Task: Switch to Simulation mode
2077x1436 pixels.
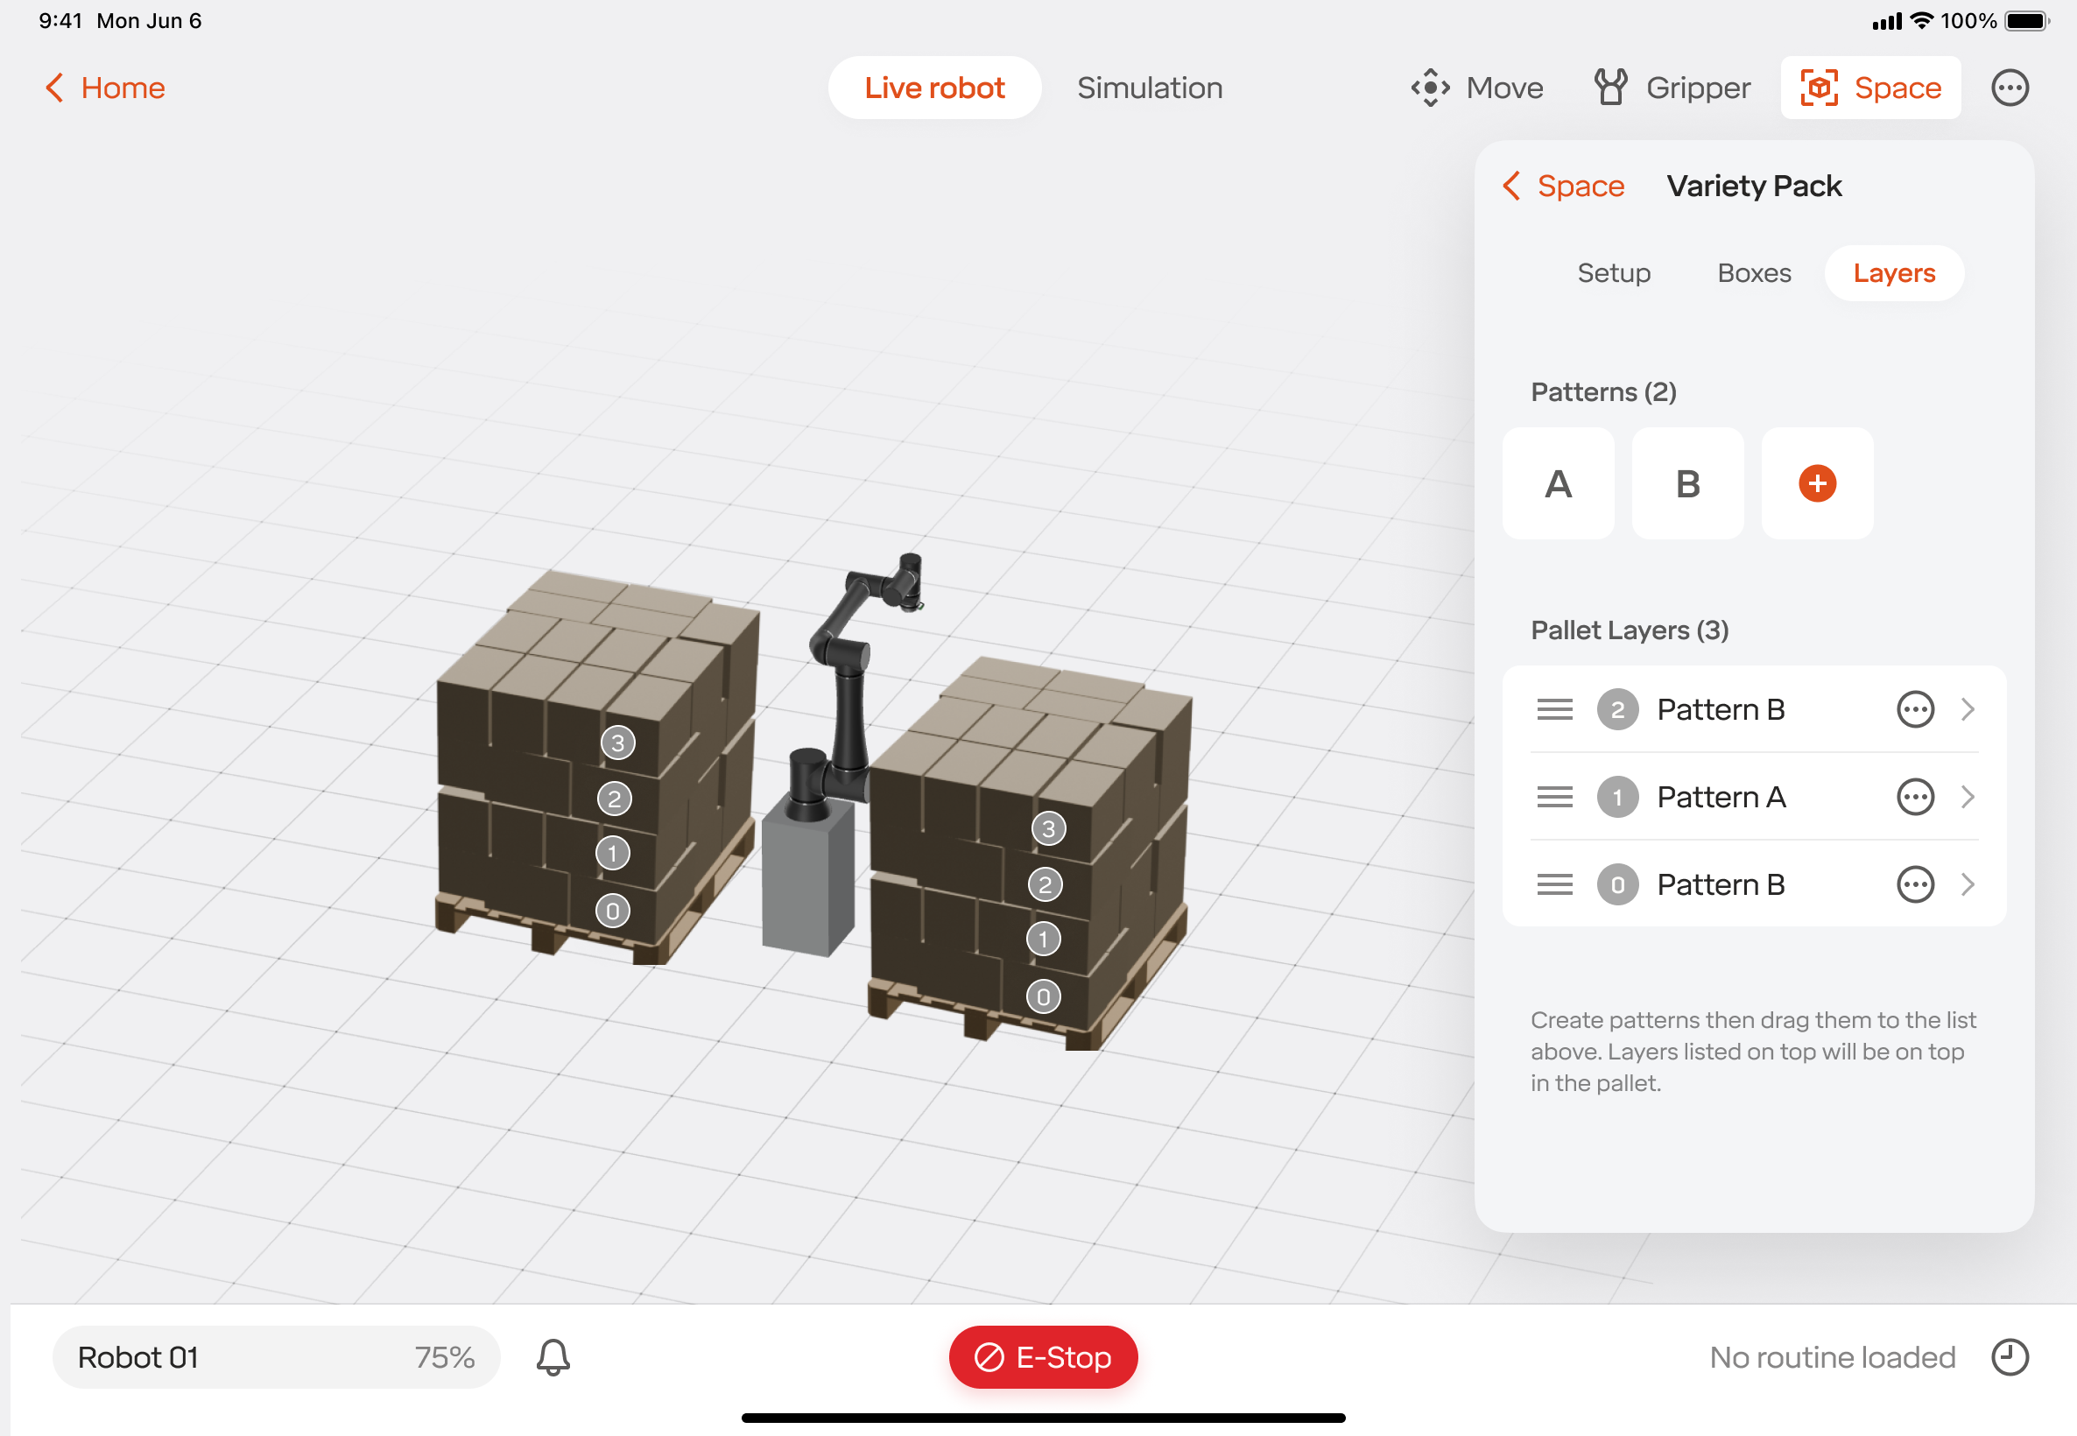Action: [1149, 88]
